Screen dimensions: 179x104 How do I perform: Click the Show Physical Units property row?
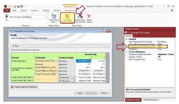tap(150, 59)
